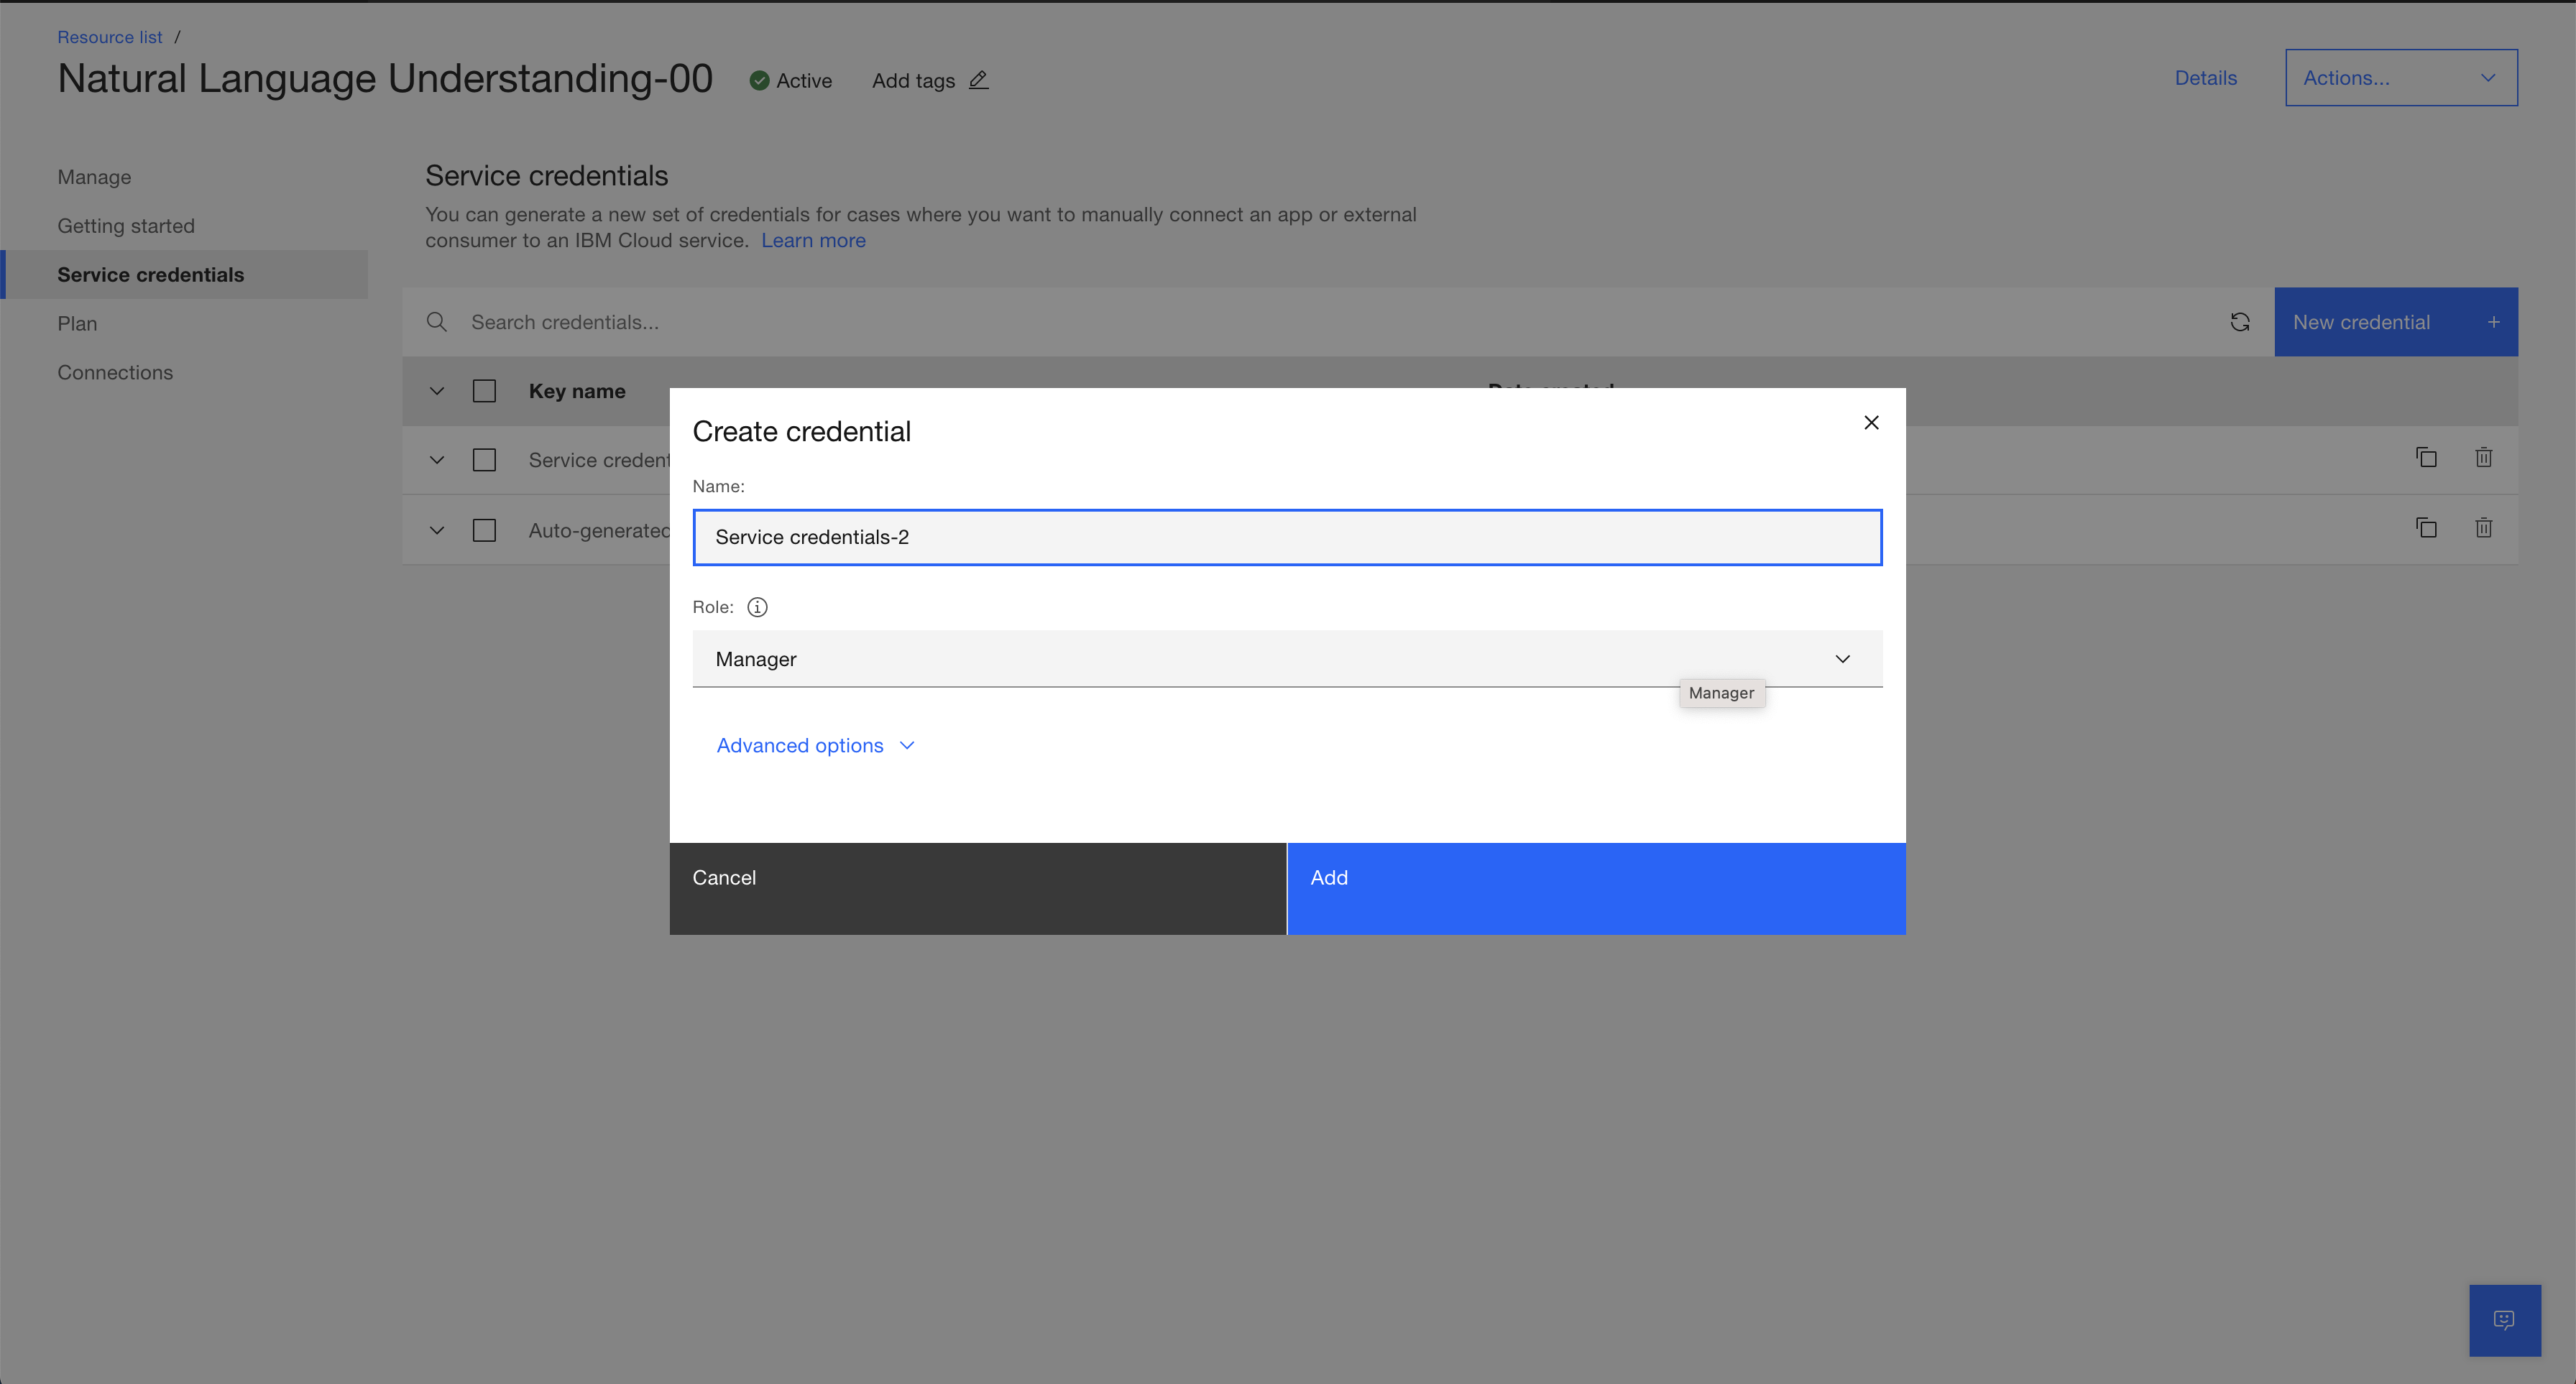The image size is (2576, 1384).
Task: Open the Connections sidebar item
Action: tap(115, 372)
